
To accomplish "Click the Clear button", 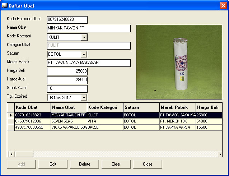I will (x=116, y=164).
